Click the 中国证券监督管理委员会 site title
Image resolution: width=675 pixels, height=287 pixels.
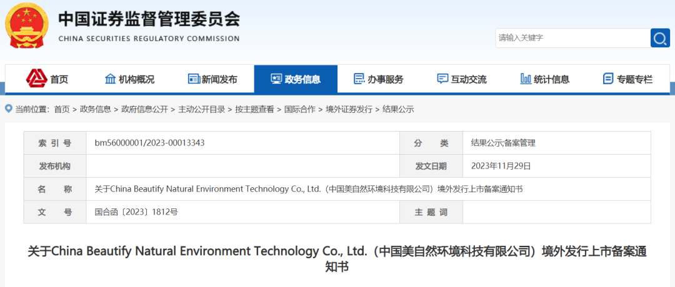[149, 19]
